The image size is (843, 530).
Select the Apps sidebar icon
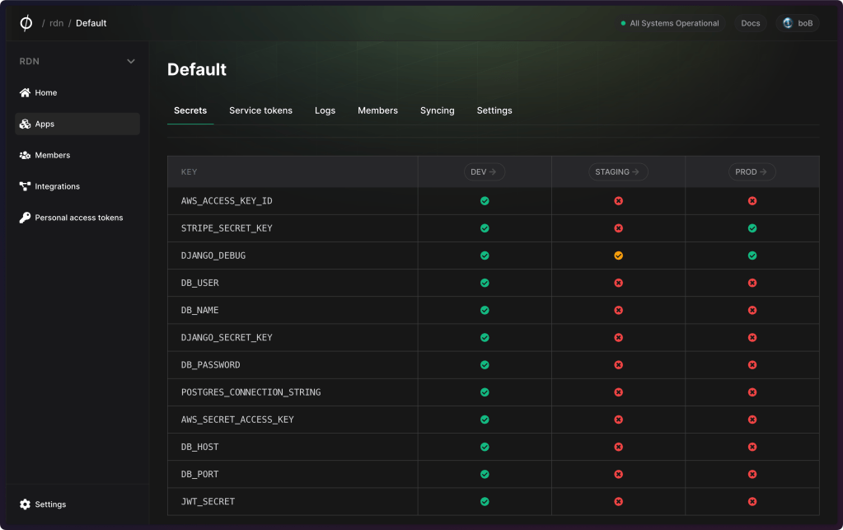point(25,124)
